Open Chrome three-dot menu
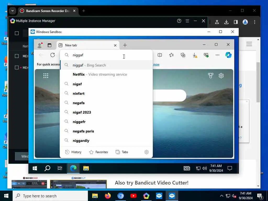Viewport: 268px width, 201px height. 255,22
